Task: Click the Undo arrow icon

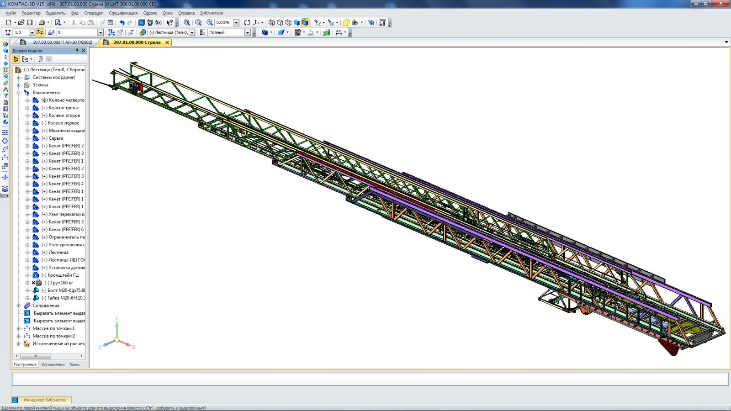Action: 122,22
